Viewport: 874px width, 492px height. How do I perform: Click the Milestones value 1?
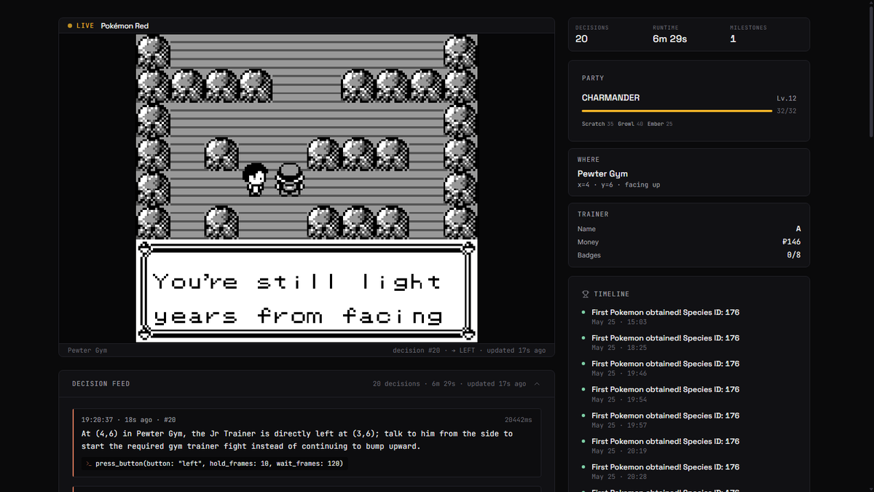[x=733, y=39]
